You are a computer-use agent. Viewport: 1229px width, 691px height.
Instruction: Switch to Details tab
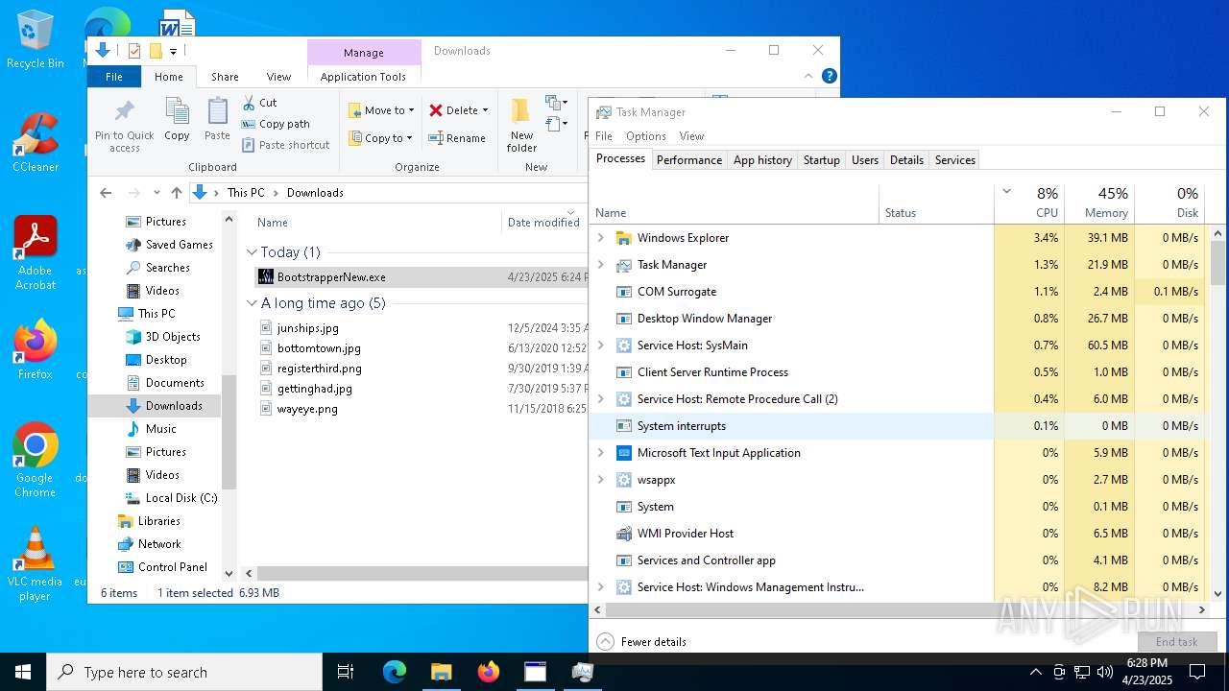click(x=906, y=160)
